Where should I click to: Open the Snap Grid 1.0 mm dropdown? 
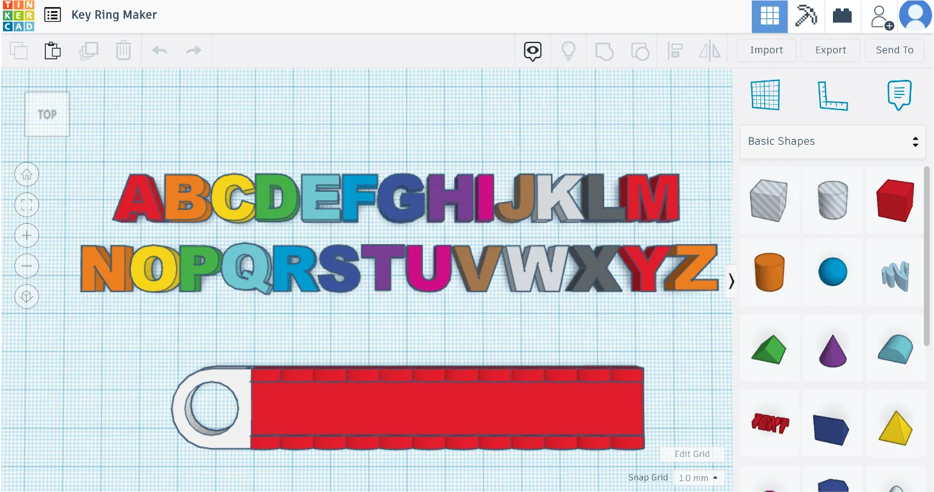click(x=698, y=478)
